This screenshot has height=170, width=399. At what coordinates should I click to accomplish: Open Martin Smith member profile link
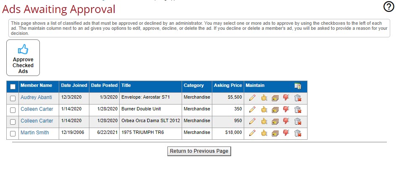pos(34,133)
